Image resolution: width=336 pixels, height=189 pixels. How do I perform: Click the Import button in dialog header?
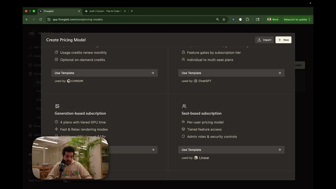pyautogui.click(x=264, y=40)
